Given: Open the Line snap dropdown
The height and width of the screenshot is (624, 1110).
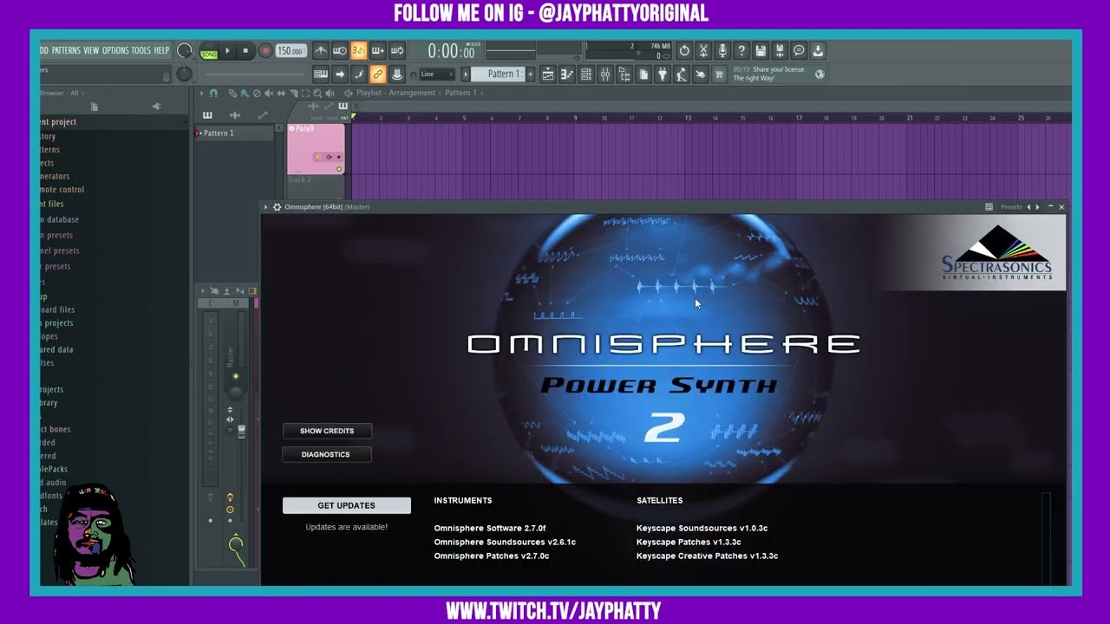Looking at the screenshot, I should tap(438, 75).
